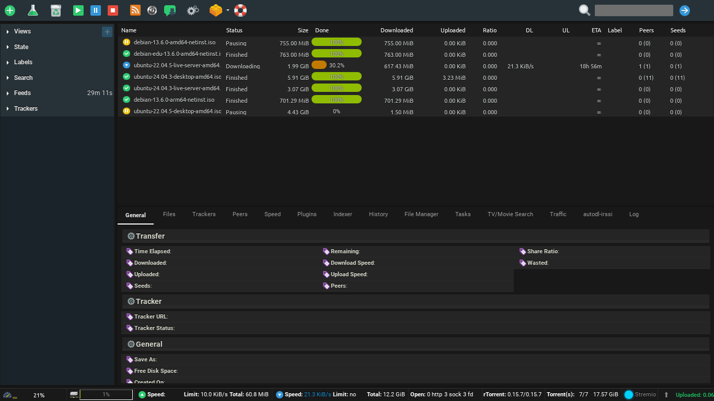Click blue download speed icon in status bar
The width and height of the screenshot is (714, 401).
click(x=280, y=395)
